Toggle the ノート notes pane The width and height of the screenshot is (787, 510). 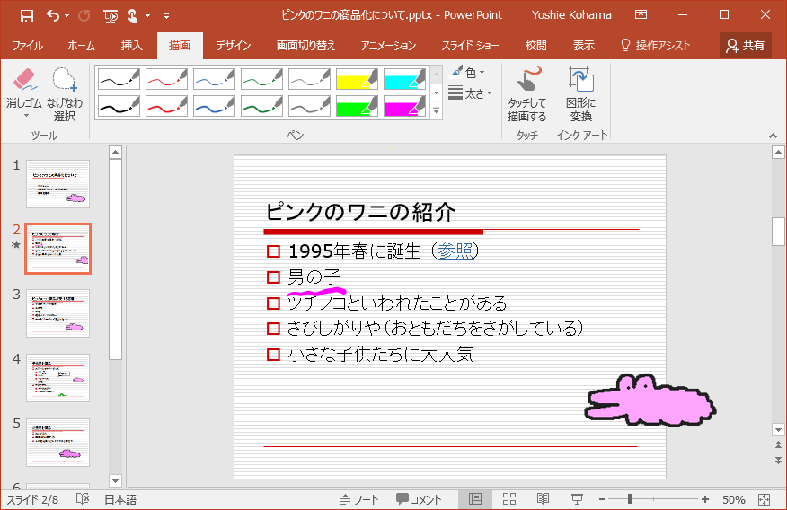coord(359,499)
